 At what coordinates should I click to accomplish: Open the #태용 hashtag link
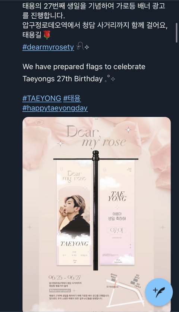pos(72,98)
